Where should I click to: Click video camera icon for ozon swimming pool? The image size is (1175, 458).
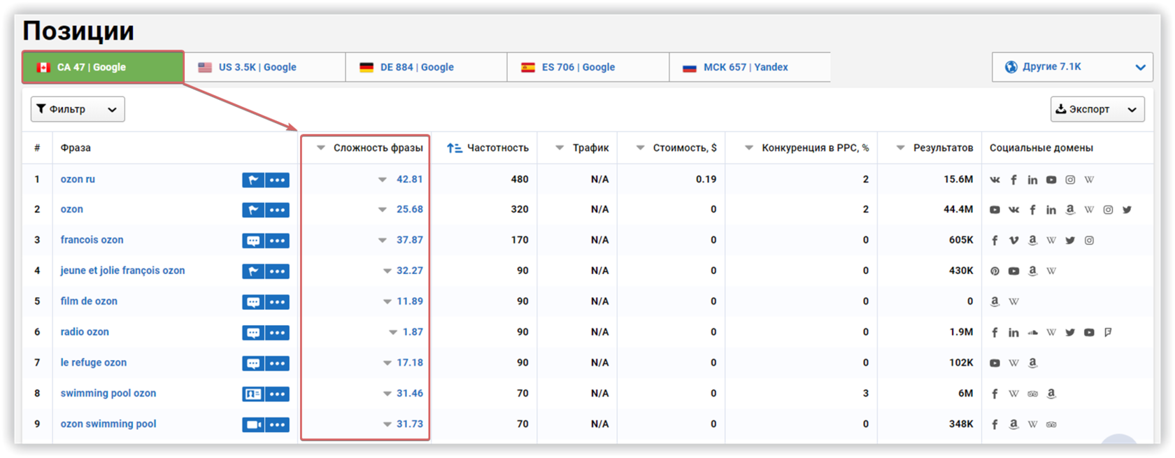pyautogui.click(x=253, y=424)
